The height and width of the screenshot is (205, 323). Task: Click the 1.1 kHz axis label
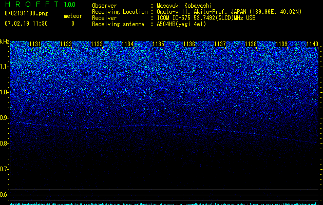(5, 67)
